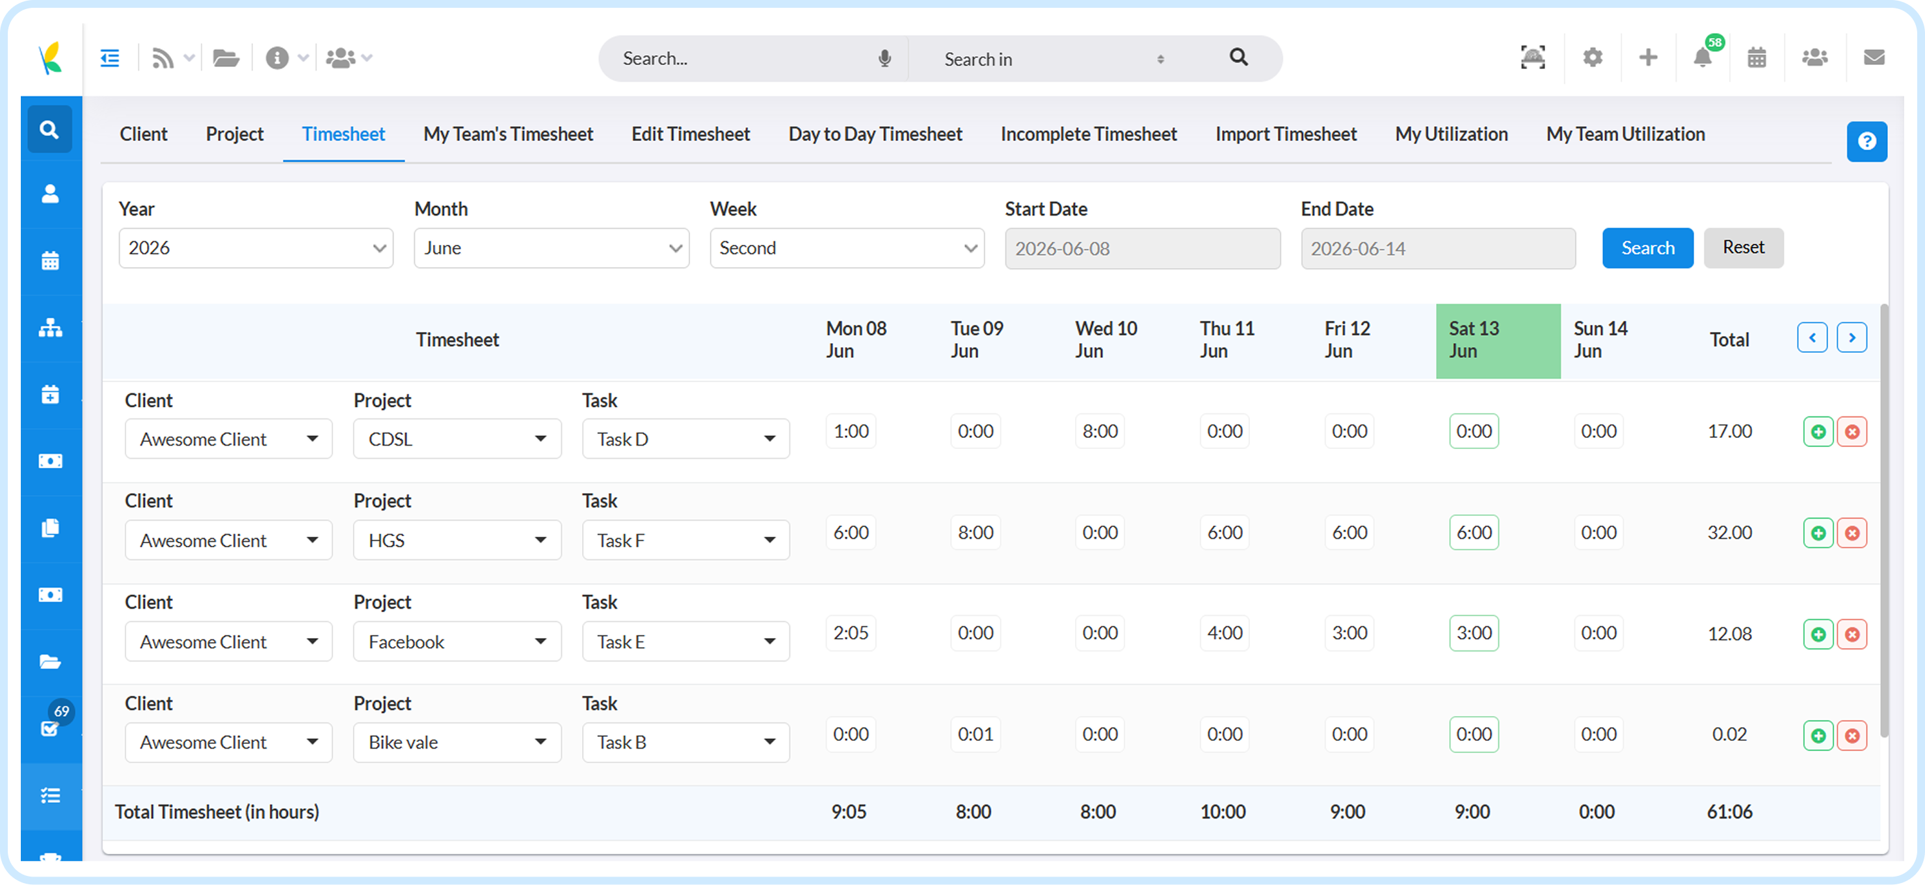Click the Start Date field
Image resolution: width=1925 pixels, height=885 pixels.
1142,249
